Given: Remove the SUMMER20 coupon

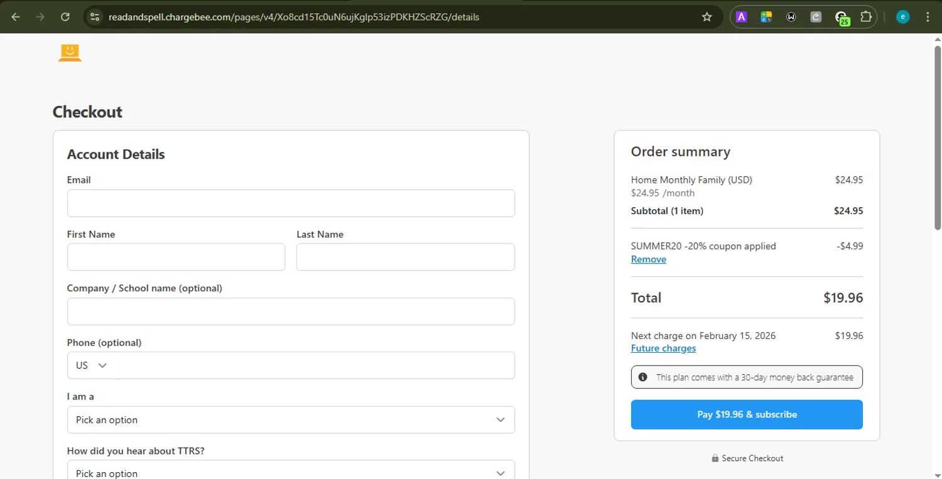Looking at the screenshot, I should (x=648, y=259).
